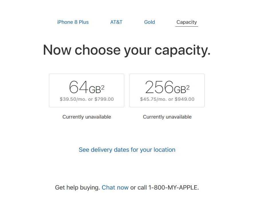Viewport: 255px width, 207px height.
Task: Return to the AT&T carrier step
Action: 116,22
